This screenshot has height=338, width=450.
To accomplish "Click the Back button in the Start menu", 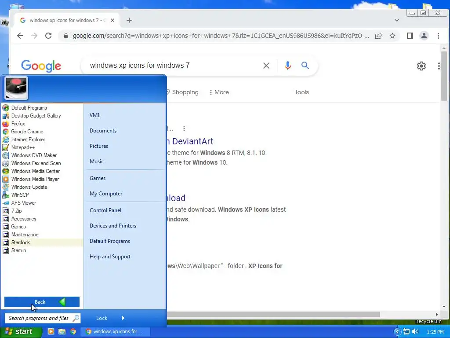I will point(42,302).
